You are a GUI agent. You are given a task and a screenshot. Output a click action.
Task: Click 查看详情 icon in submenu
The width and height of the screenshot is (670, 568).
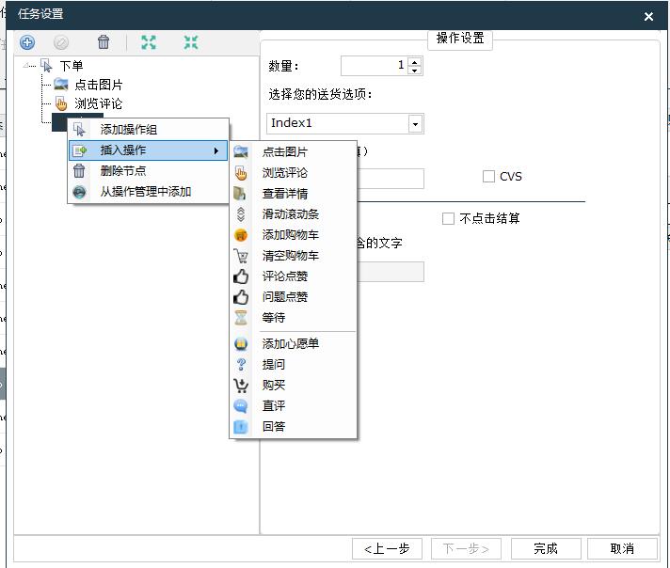click(240, 194)
